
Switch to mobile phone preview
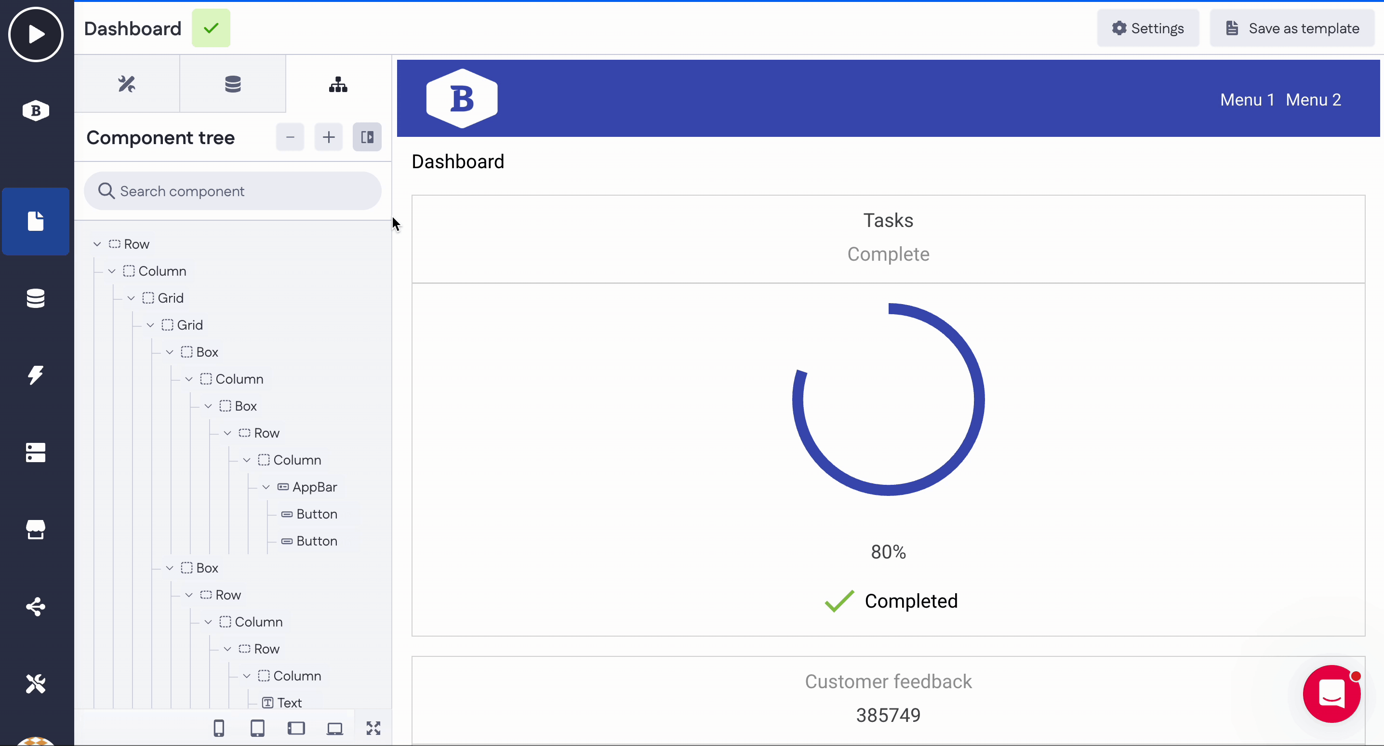coord(219,728)
